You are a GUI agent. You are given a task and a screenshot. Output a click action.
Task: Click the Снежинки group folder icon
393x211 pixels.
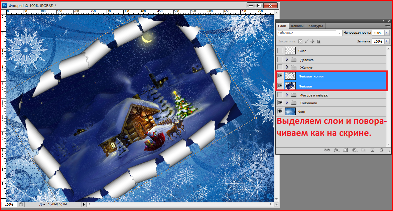pyautogui.click(x=294, y=102)
